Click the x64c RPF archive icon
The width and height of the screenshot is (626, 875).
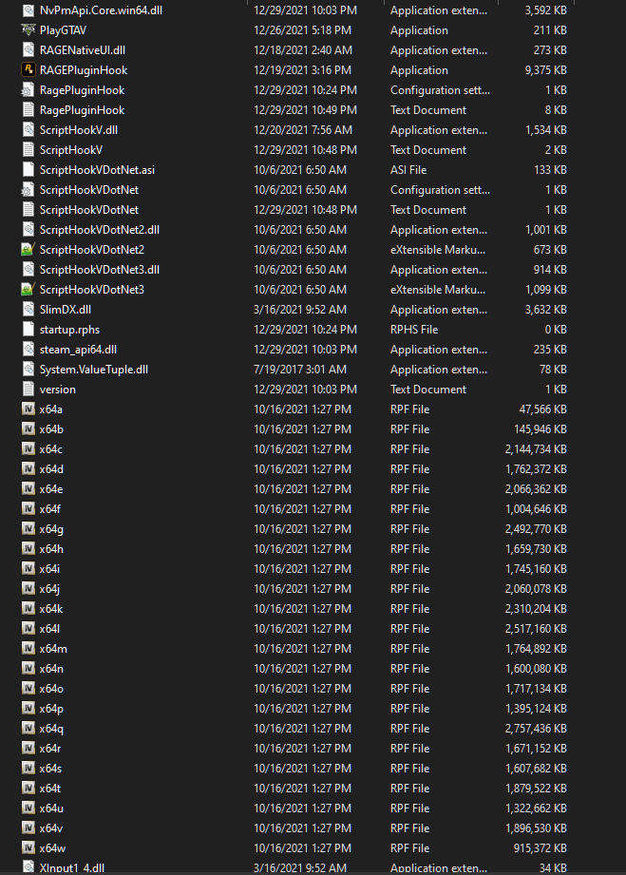coord(28,449)
